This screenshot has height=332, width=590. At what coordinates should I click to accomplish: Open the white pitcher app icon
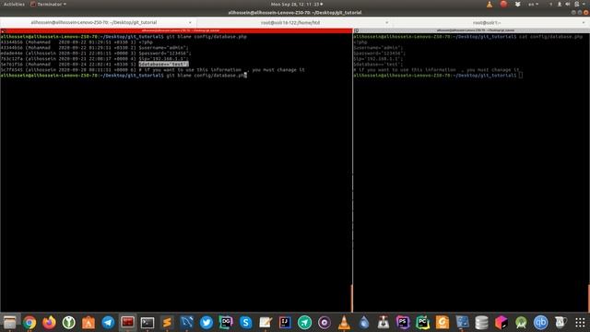[560, 323]
